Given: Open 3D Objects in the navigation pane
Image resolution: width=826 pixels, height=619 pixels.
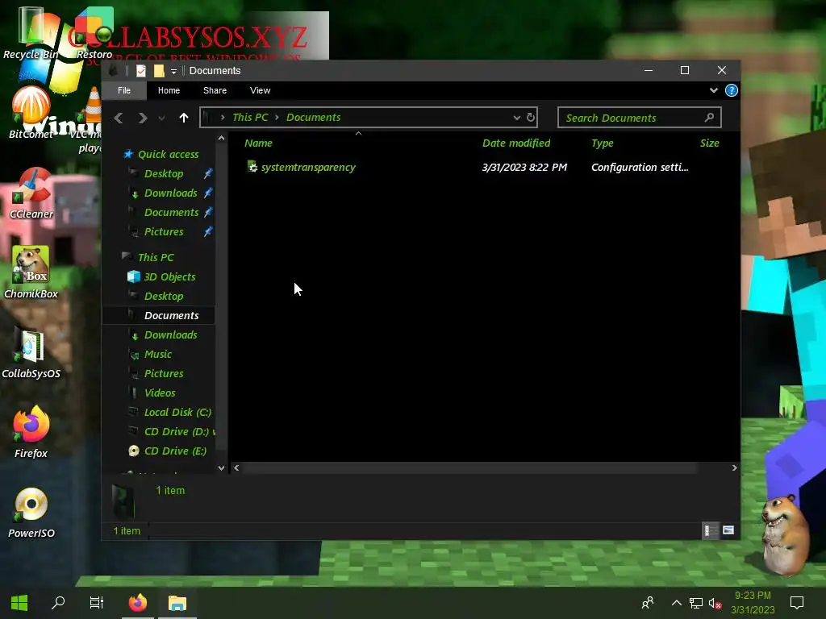Looking at the screenshot, I should [x=169, y=277].
